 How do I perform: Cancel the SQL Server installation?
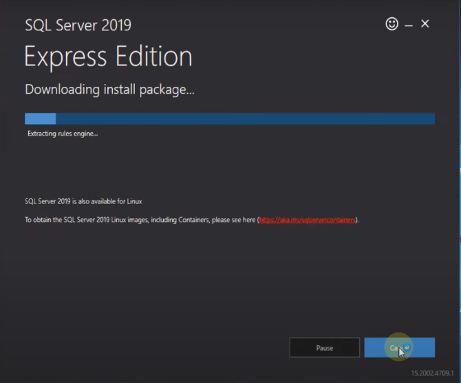click(399, 348)
